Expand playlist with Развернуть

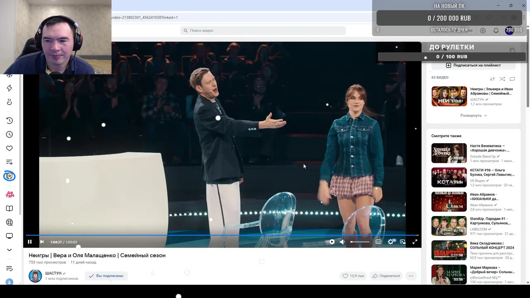click(474, 115)
